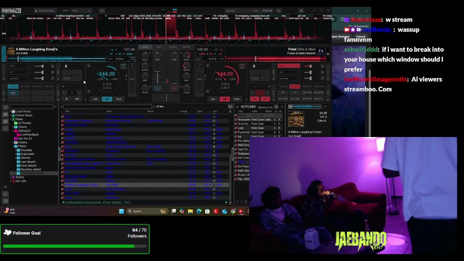Select the HOTCUES pad page on deck A
The height and width of the screenshot is (261, 464).
coord(13,87)
